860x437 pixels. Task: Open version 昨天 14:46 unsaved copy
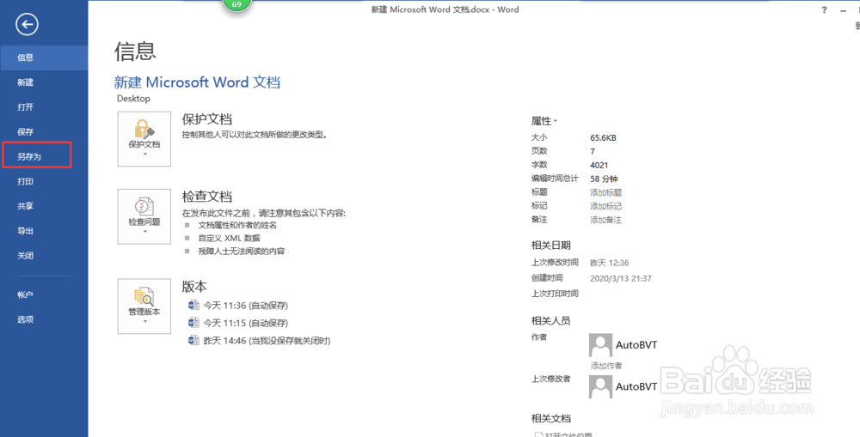(267, 341)
